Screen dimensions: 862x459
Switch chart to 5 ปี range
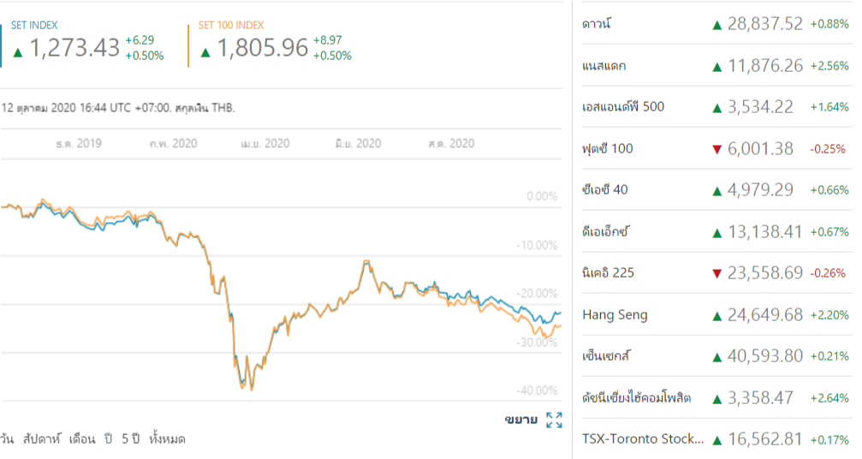129,438
